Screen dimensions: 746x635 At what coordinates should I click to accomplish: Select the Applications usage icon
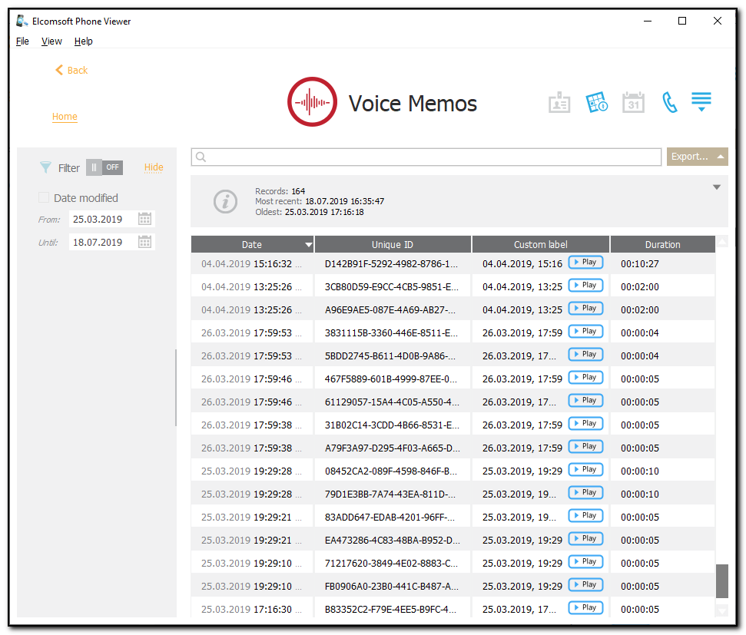pos(597,101)
